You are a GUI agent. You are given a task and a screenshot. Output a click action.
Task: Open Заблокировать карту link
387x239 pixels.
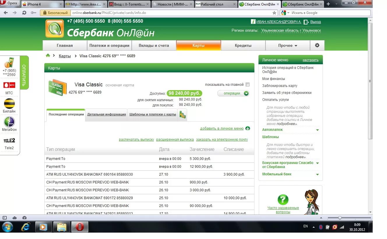(280, 86)
